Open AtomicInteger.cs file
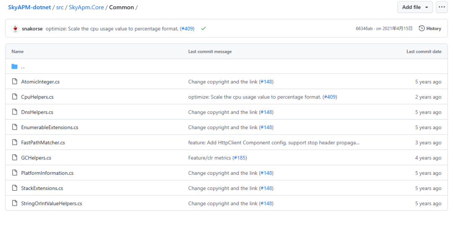Image resolution: width=453 pixels, height=226 pixels. pyautogui.click(x=40, y=82)
